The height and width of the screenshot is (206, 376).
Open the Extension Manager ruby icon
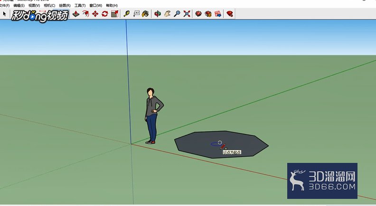[230, 14]
